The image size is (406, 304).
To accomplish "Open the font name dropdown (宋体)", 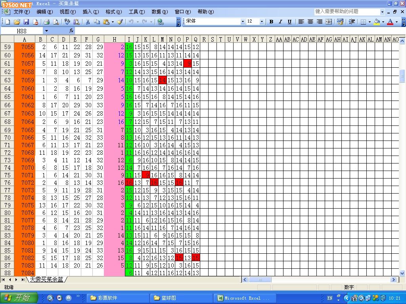I will pyautogui.click(x=243, y=22).
